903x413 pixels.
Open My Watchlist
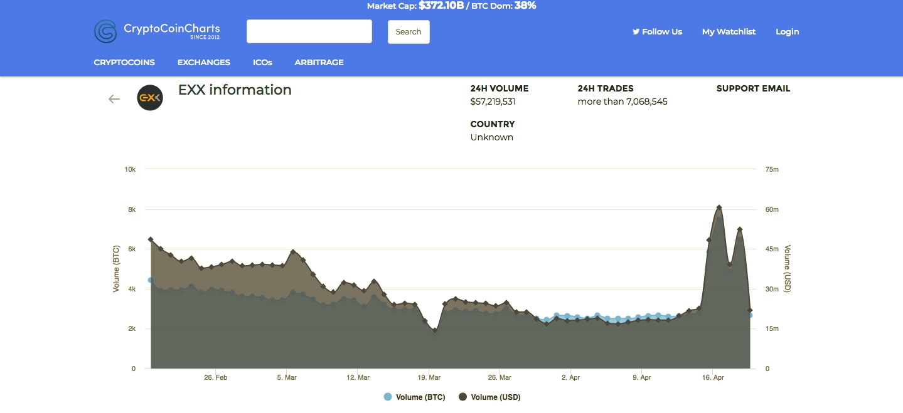[729, 31]
